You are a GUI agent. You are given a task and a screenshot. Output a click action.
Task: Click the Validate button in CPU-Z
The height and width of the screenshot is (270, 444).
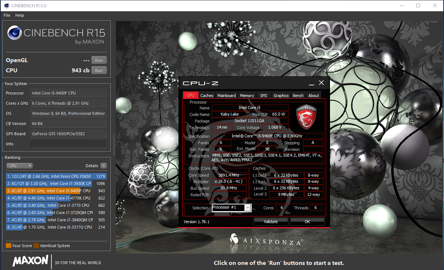point(271,222)
